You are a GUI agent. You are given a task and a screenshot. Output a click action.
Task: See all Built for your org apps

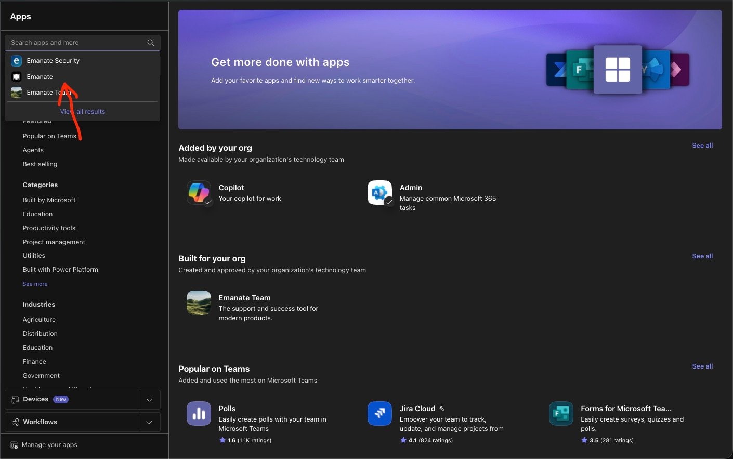(x=702, y=256)
